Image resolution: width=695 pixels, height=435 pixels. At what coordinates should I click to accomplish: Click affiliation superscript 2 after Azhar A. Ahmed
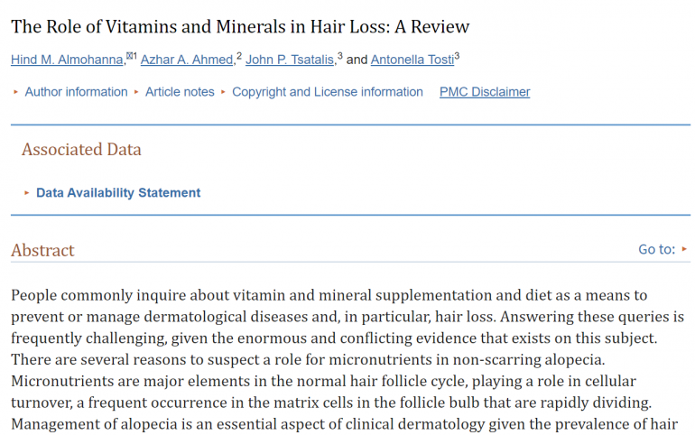coord(239,56)
